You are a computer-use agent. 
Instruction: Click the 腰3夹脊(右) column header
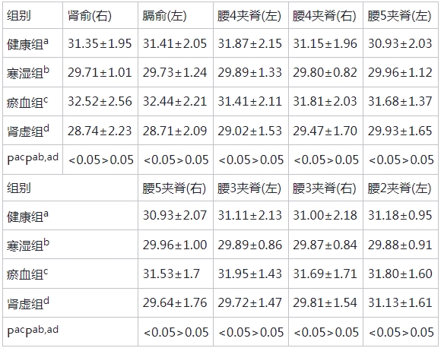(x=324, y=188)
